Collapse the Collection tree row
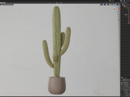 tap(123, 6)
